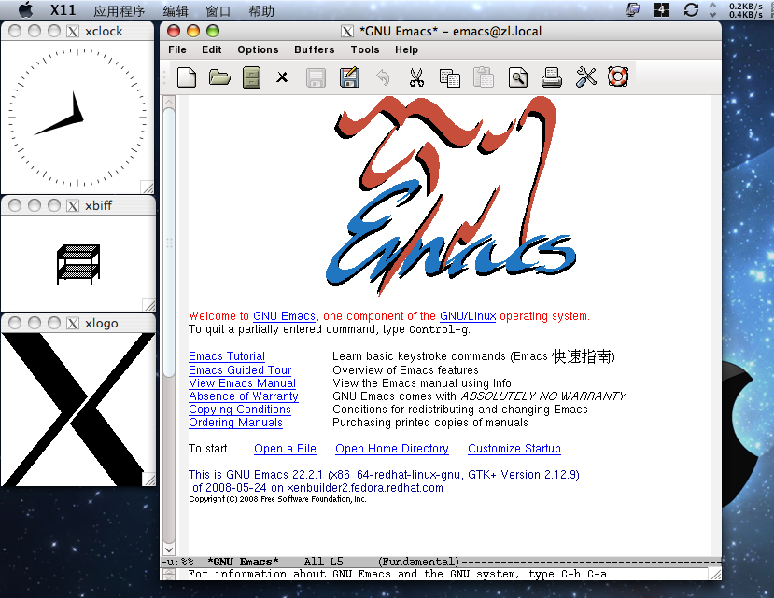Click the Customize Startup link
This screenshot has width=774, height=598.
coord(514,449)
